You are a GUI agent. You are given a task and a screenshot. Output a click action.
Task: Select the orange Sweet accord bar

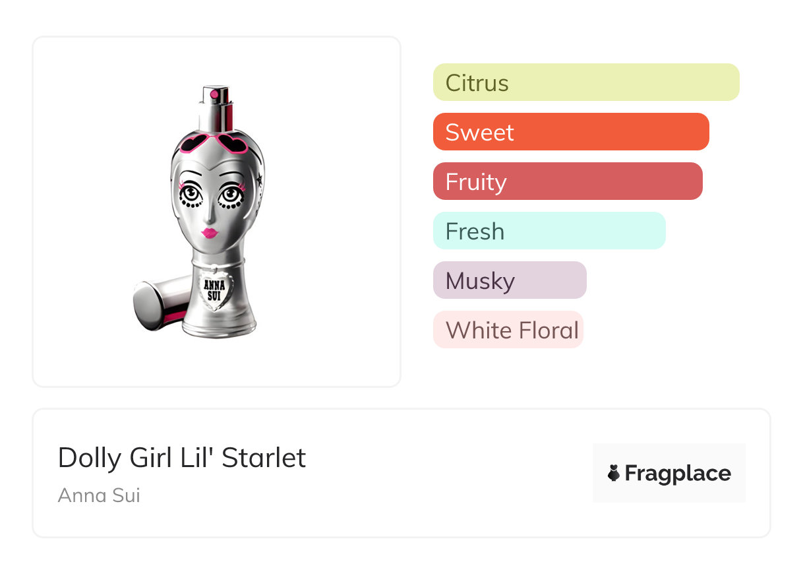tap(570, 132)
